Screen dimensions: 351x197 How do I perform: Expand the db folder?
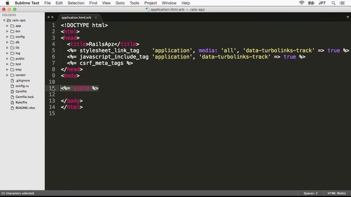(7, 42)
